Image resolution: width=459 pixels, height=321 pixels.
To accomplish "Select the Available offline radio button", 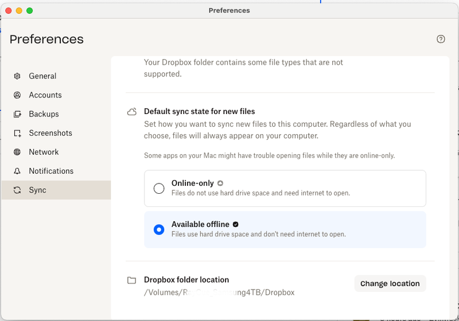I will pos(159,229).
